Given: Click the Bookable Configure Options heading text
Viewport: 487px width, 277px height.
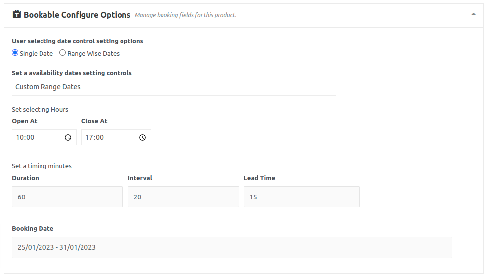Looking at the screenshot, I should pos(77,15).
